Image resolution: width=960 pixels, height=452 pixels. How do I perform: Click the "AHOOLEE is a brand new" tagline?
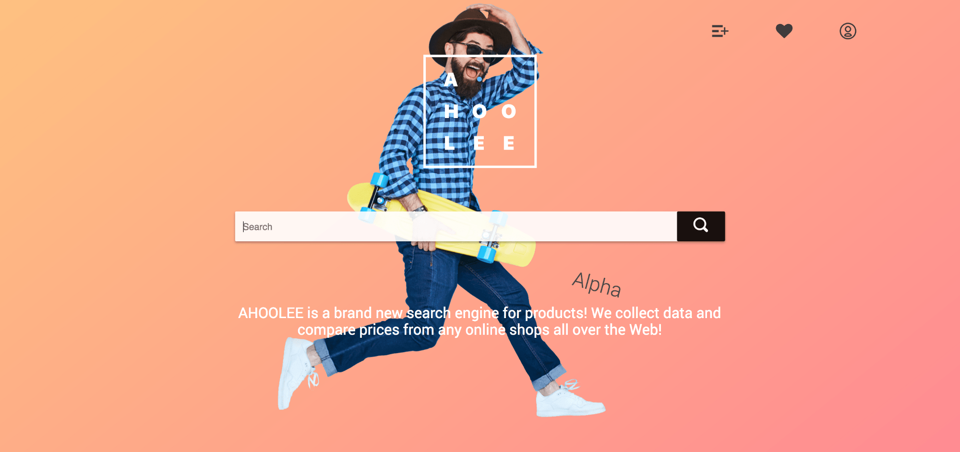point(321,313)
